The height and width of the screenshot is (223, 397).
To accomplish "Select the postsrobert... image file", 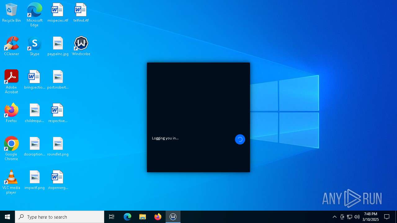I will (58, 80).
